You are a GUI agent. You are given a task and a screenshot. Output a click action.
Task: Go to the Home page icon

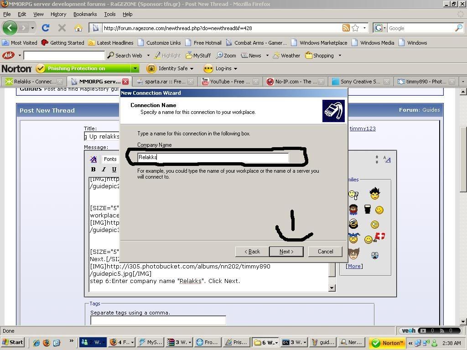78,28
